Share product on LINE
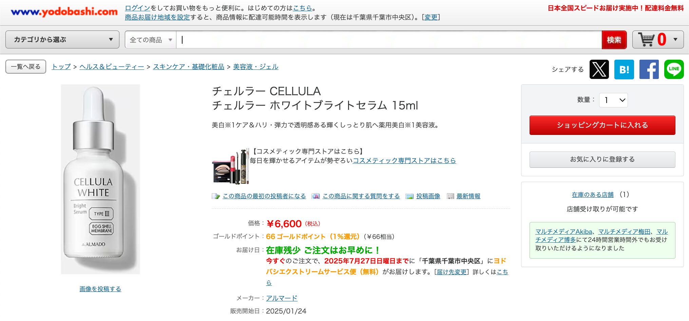This screenshot has width=689, height=321. pyautogui.click(x=674, y=69)
